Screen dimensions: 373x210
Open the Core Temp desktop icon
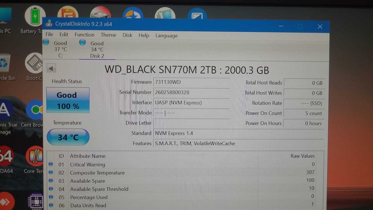click(x=34, y=160)
